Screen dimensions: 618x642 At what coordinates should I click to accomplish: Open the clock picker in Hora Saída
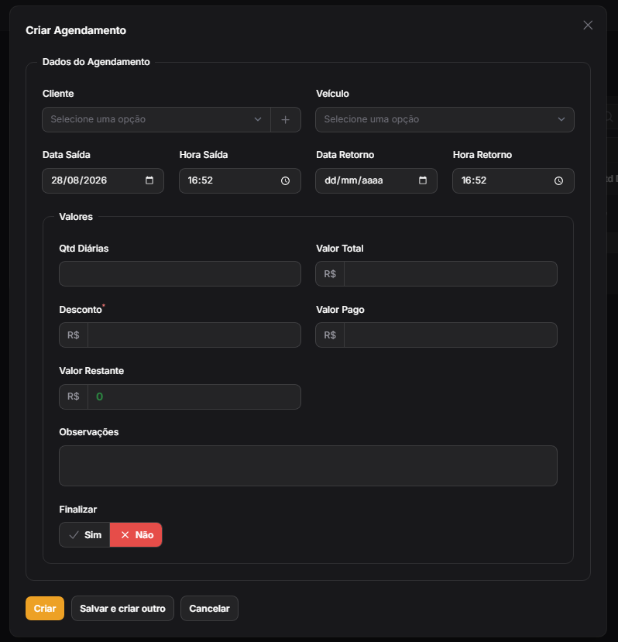point(286,180)
